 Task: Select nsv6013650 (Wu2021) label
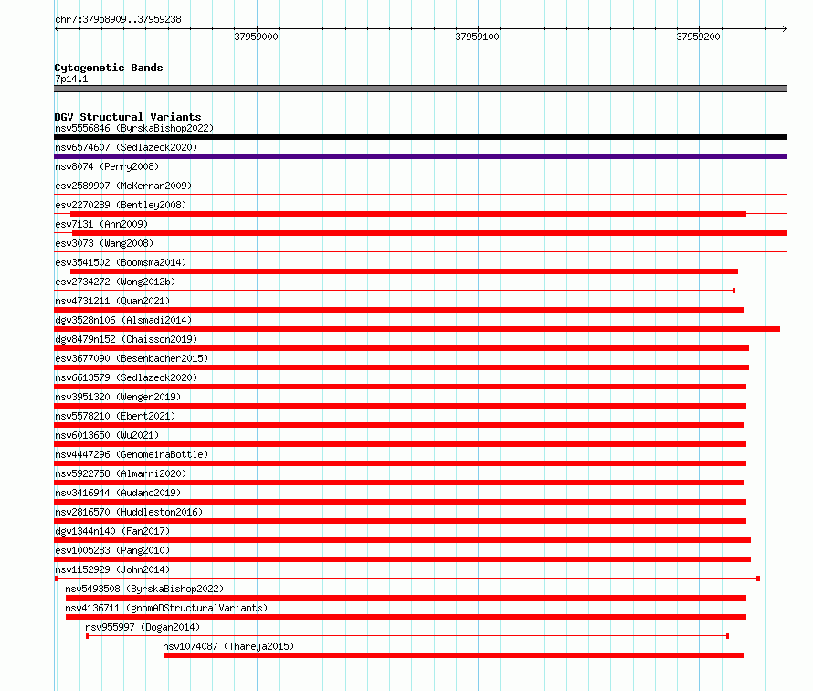pyautogui.click(x=107, y=435)
